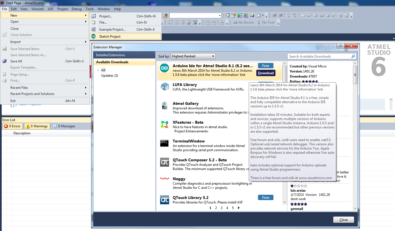Open the Sort by Highest Ranked dropdown
Screen dimensions: 395x231
point(193,56)
